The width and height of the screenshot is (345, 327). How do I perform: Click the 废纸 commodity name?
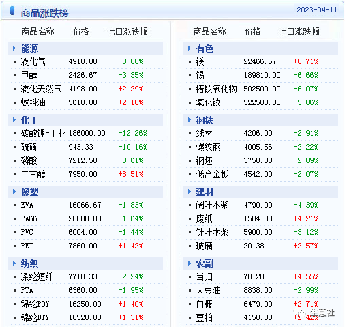tap(204, 218)
